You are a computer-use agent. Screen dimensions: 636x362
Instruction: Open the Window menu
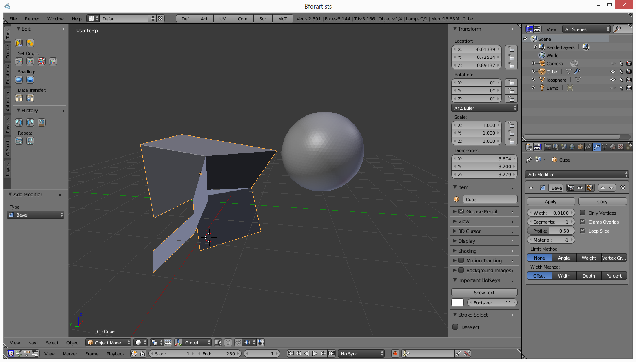tap(55, 19)
